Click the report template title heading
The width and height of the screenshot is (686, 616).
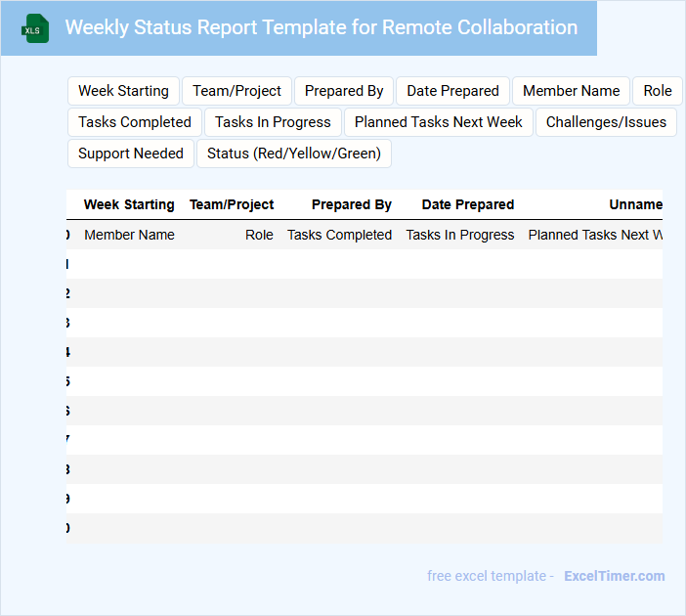[321, 27]
